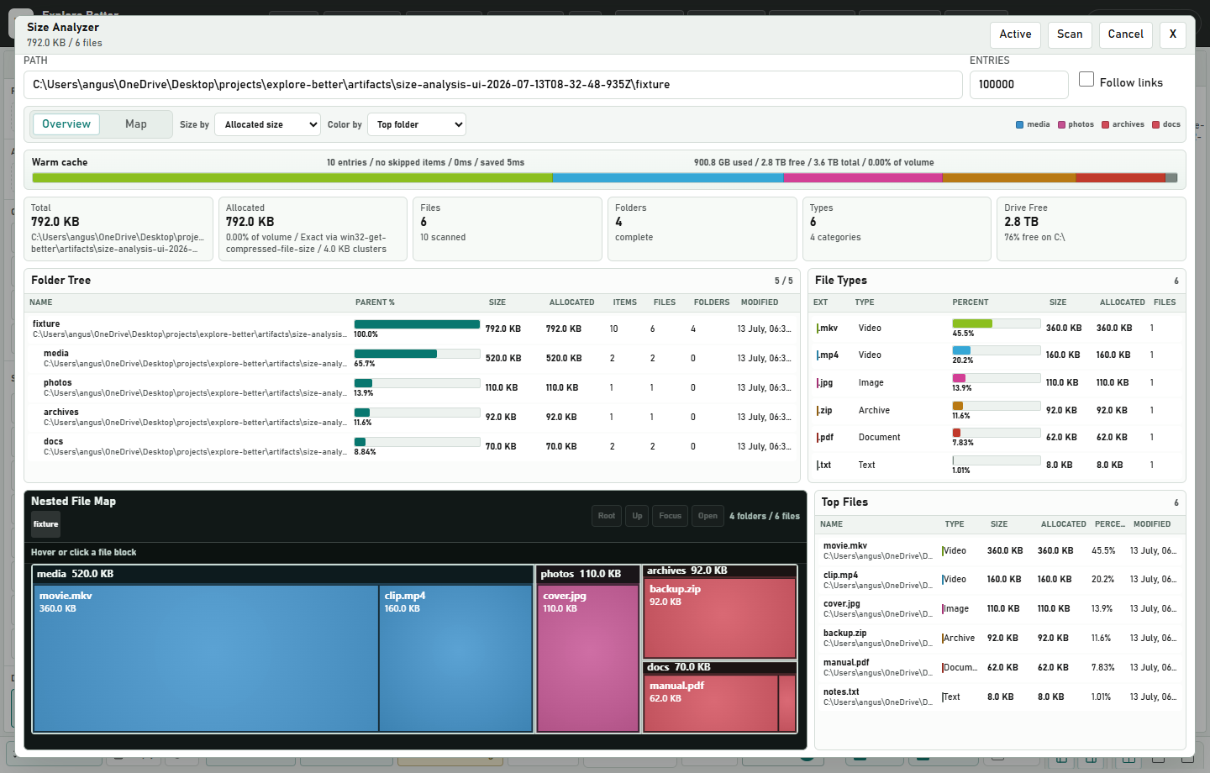
Task: Open the Size by dropdown
Action: pyautogui.click(x=268, y=124)
